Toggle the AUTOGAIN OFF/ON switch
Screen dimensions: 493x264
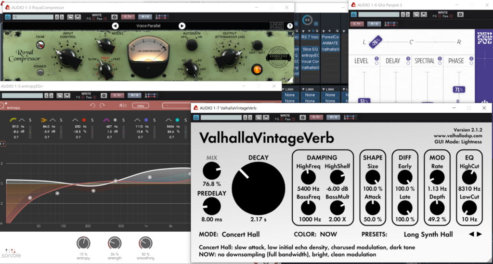pyautogui.click(x=191, y=45)
